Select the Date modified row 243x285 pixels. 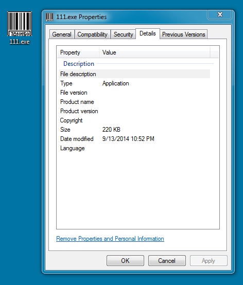(134, 139)
